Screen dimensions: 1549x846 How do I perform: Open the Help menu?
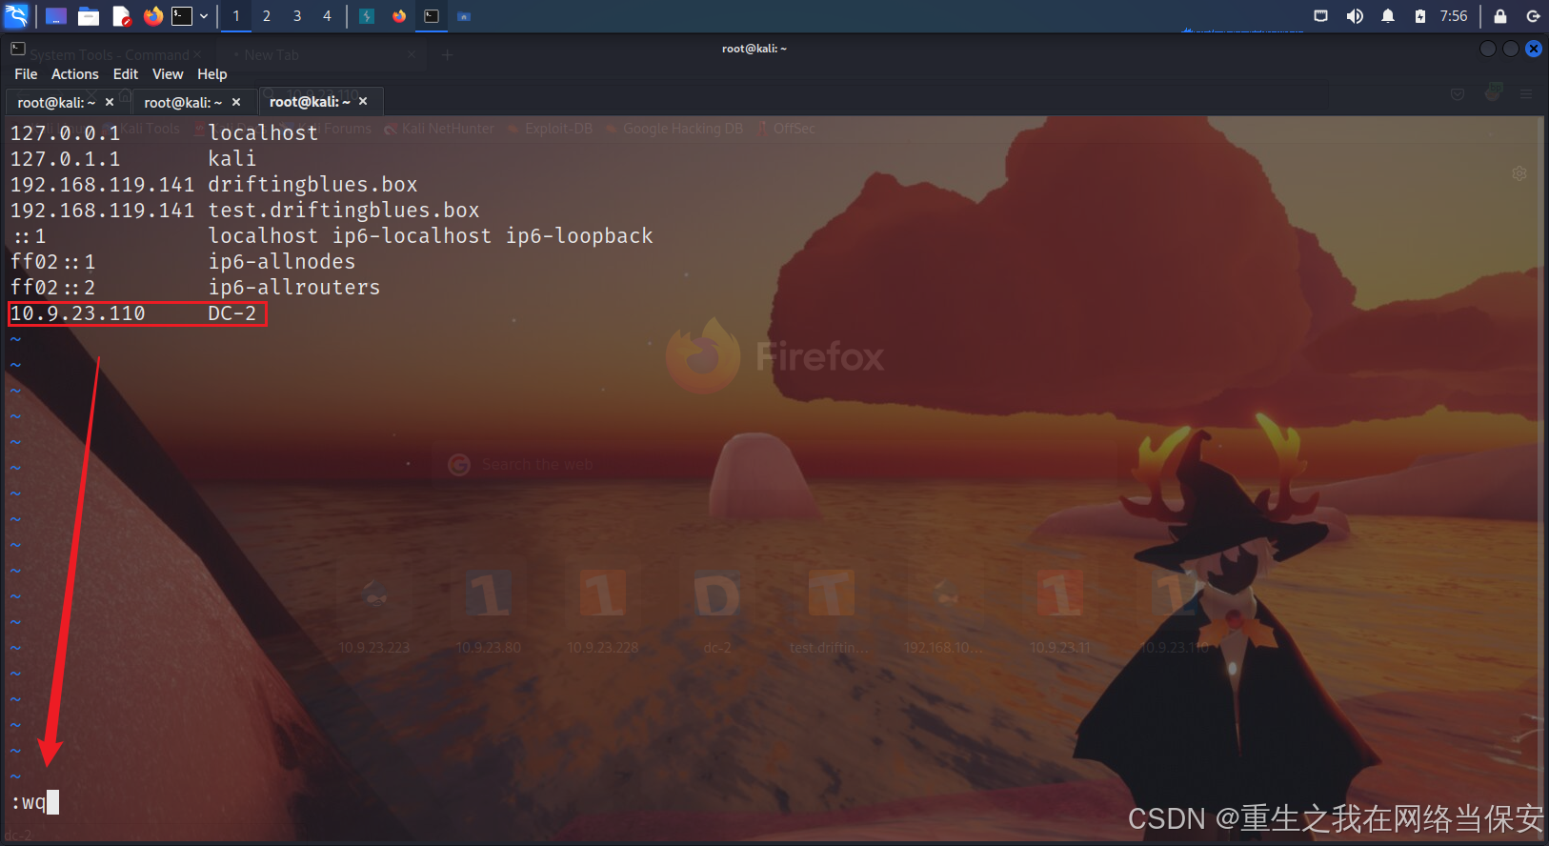pos(212,74)
